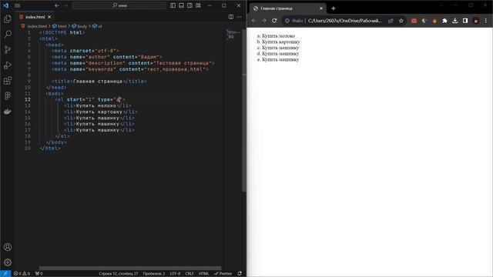This screenshot has width=493, height=277.
Task: Toggle the Chrome side panel
Action: coord(465,21)
